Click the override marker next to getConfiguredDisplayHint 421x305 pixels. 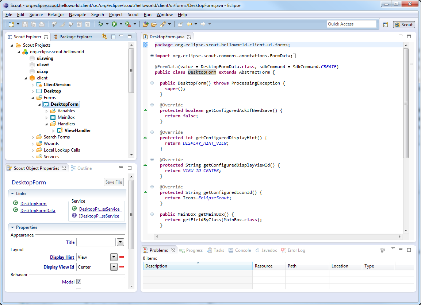point(145,137)
